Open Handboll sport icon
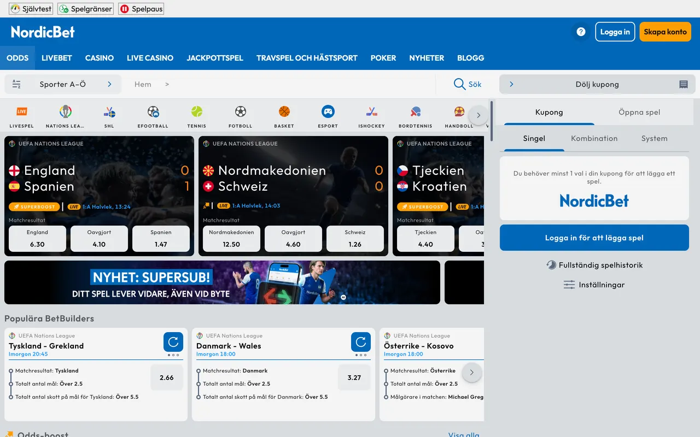 click(x=459, y=117)
